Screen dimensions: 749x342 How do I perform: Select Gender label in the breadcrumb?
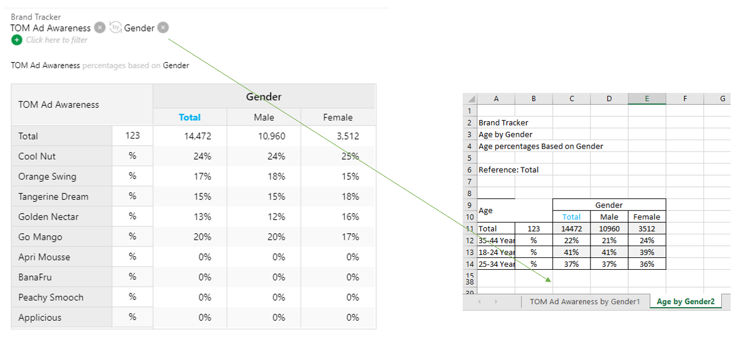(139, 28)
